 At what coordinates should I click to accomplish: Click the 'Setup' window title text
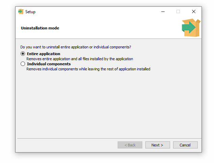[30, 12]
